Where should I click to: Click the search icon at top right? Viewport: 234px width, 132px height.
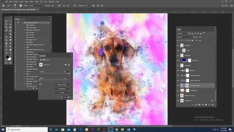[x=223, y=5]
